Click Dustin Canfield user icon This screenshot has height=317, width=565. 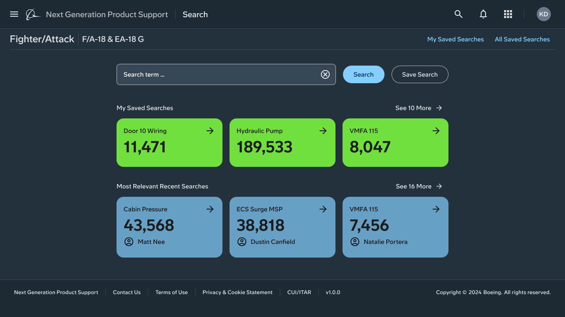point(242,242)
